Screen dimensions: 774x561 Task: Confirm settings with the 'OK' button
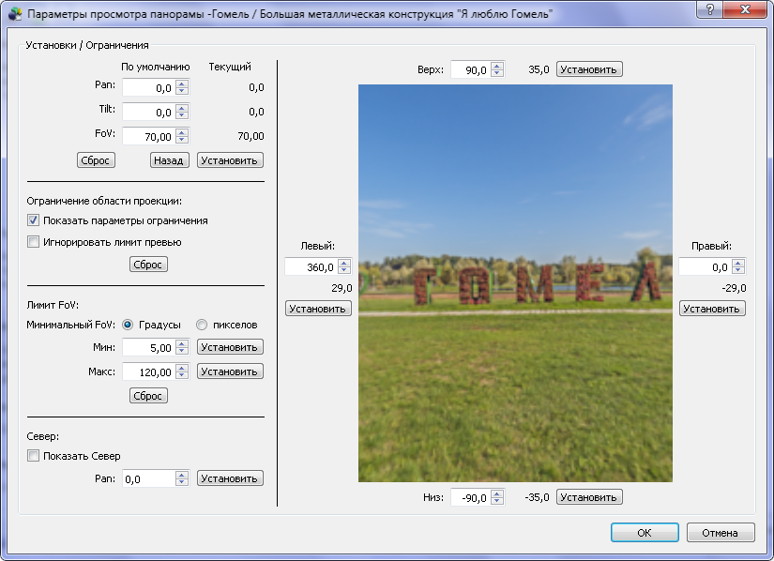(645, 532)
